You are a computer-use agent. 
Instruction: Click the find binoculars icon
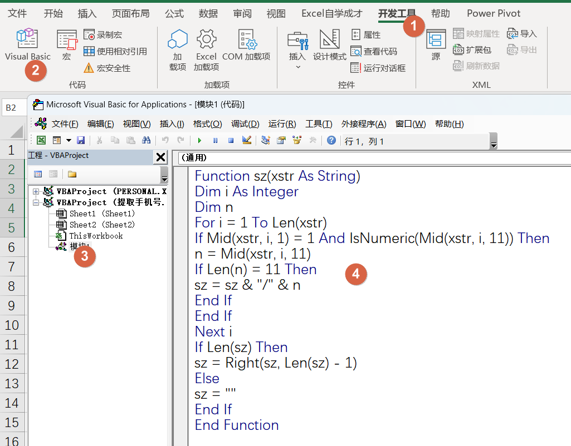[x=147, y=140]
